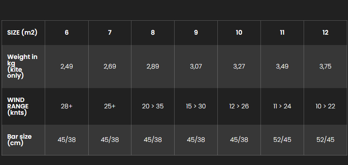Click the 45/38 bar size under size 6
The height and width of the screenshot is (165, 348).
[x=67, y=140]
